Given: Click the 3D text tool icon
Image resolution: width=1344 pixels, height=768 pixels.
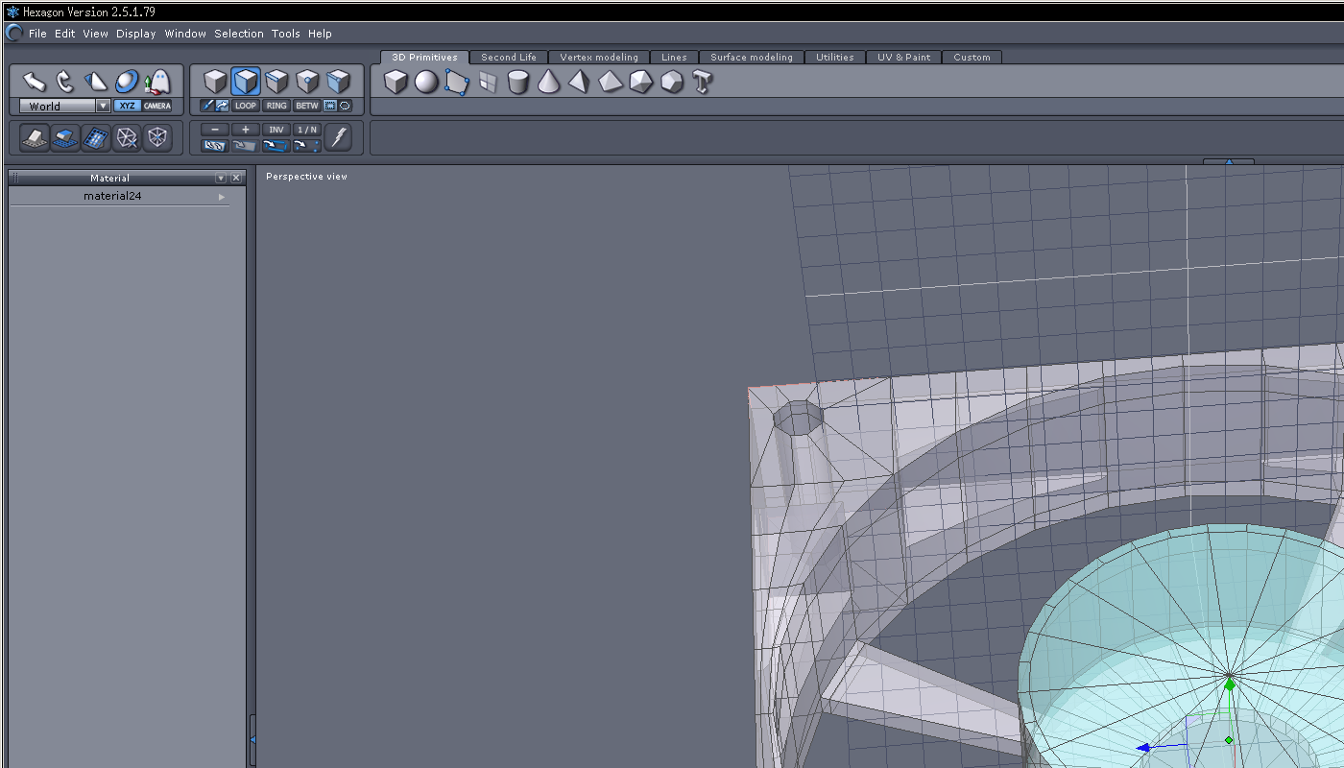Looking at the screenshot, I should tap(702, 83).
